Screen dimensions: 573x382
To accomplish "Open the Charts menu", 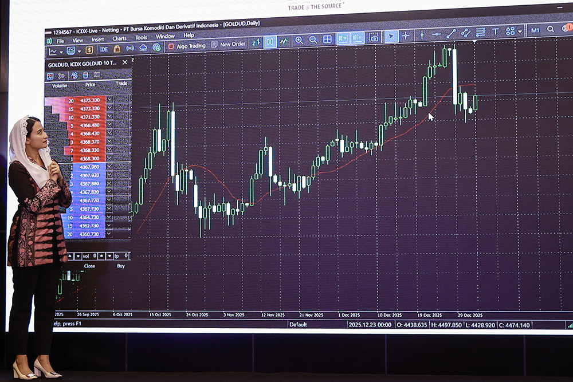I will [x=119, y=38].
